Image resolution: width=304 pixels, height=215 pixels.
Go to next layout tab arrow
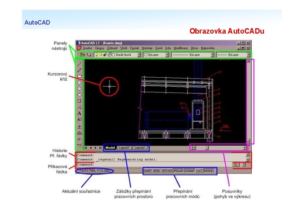(95, 148)
